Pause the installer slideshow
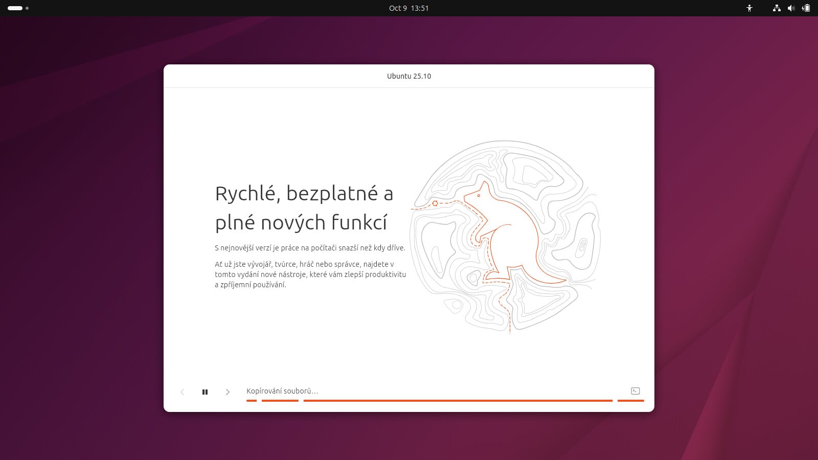 205,392
